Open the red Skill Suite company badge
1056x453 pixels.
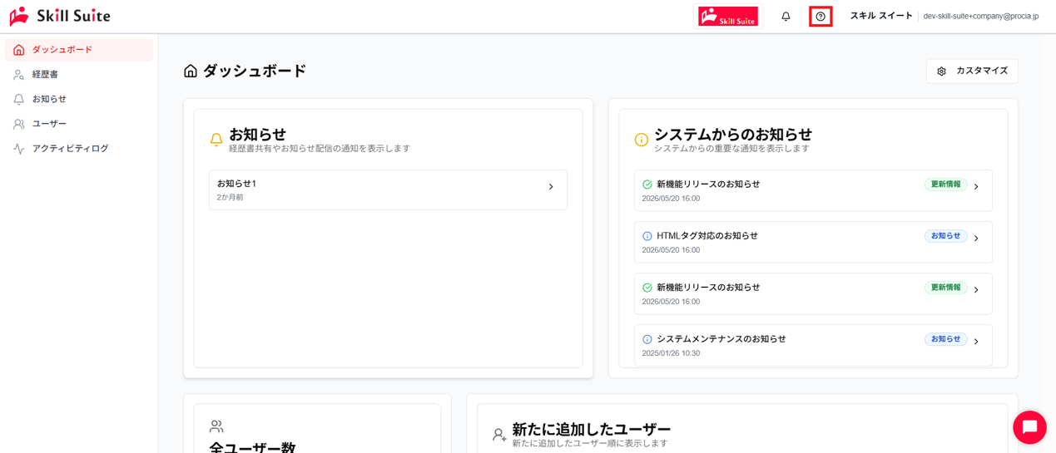click(728, 16)
